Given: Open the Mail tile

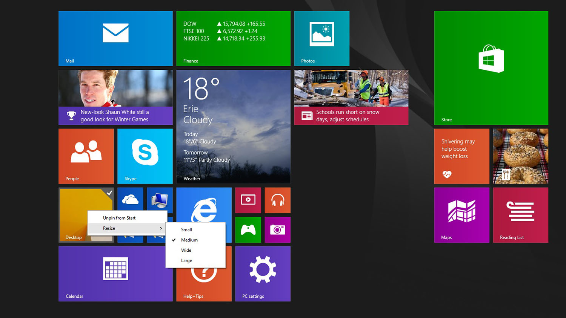Looking at the screenshot, I should click(x=115, y=38).
